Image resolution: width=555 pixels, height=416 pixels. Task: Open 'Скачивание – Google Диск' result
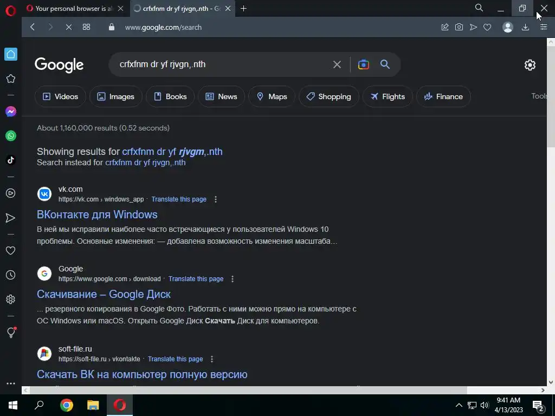104,294
